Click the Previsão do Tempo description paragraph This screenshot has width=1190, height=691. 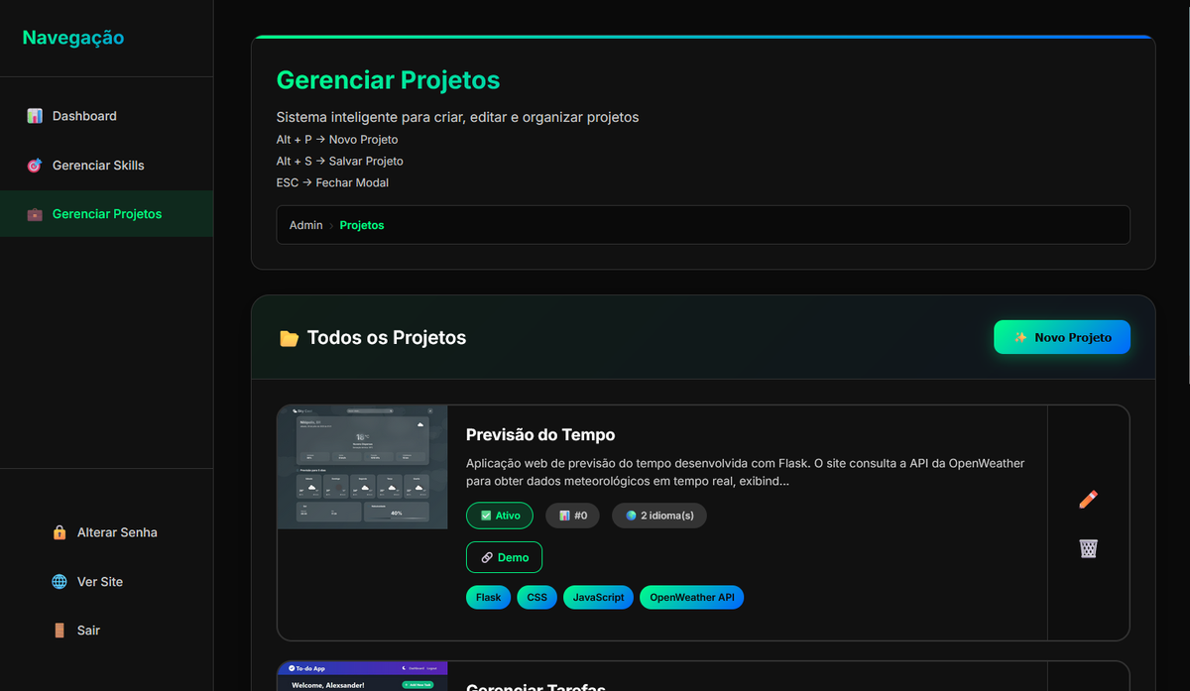[746, 472]
